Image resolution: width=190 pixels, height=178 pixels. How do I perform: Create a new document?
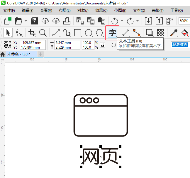pyautogui.click(x=8, y=21)
